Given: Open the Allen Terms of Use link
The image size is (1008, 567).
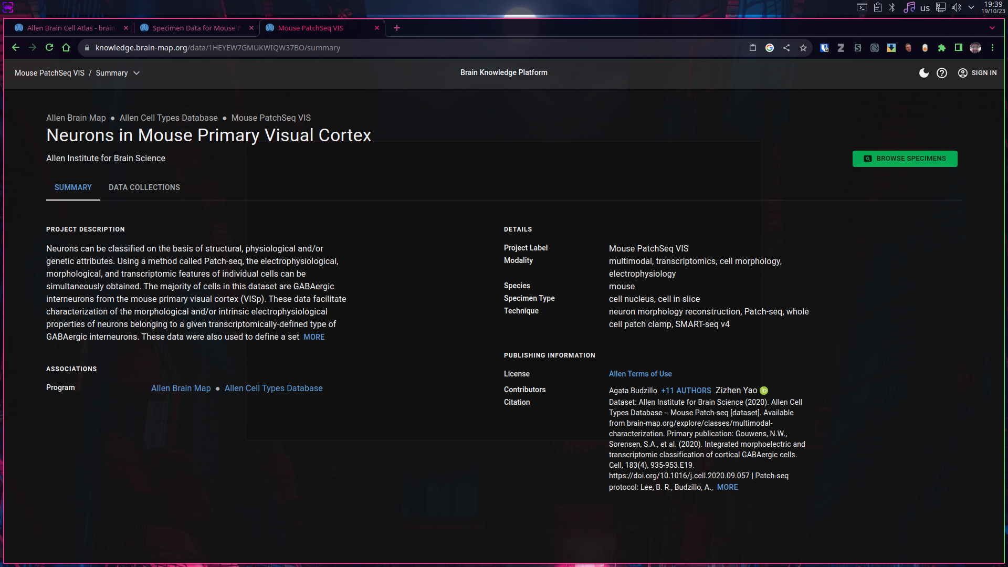Looking at the screenshot, I should (x=640, y=374).
